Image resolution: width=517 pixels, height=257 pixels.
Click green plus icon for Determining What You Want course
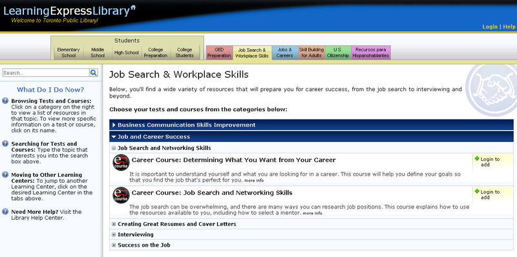coord(477,158)
